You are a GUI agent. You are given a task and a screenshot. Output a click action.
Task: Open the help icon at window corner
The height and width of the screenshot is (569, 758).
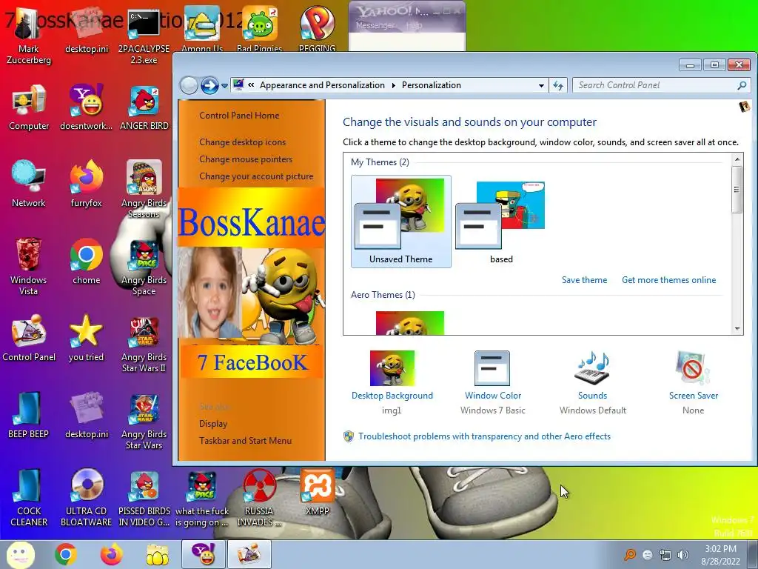click(x=745, y=107)
